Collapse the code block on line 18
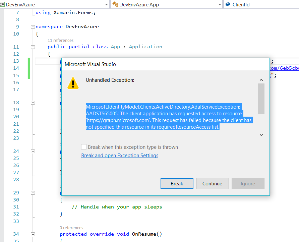Screen dimensions: 299x242 pyautogui.click(x=33, y=103)
